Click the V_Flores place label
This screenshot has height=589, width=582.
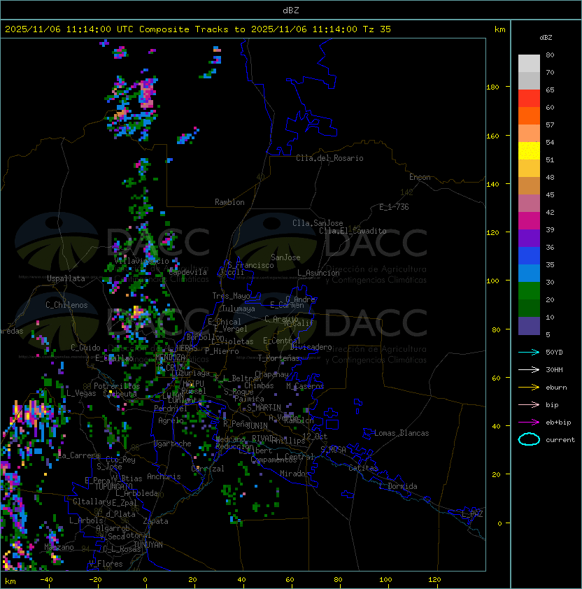point(106,564)
